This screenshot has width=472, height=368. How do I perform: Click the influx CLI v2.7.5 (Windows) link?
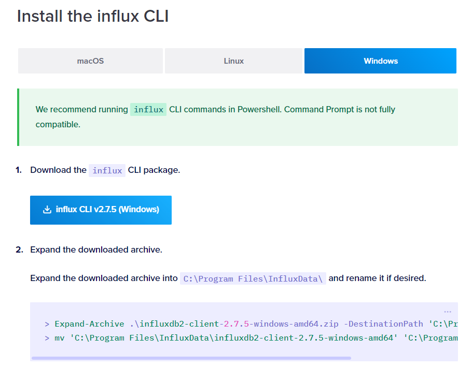coord(101,210)
